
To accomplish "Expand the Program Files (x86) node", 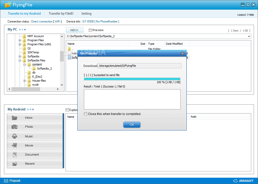I will 20,44.
